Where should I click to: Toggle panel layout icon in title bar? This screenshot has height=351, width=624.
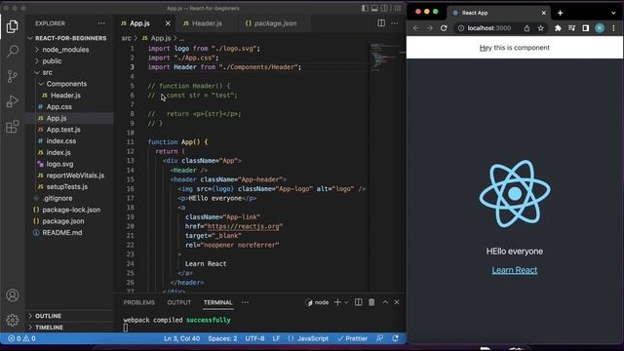(x=374, y=9)
